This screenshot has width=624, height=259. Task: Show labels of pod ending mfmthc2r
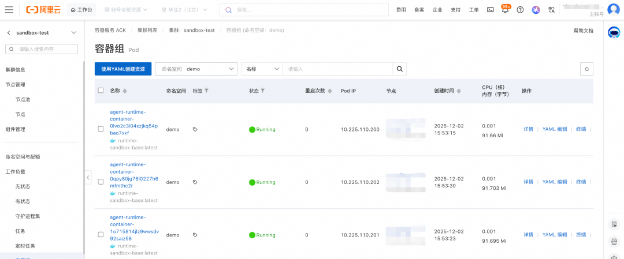click(x=195, y=182)
